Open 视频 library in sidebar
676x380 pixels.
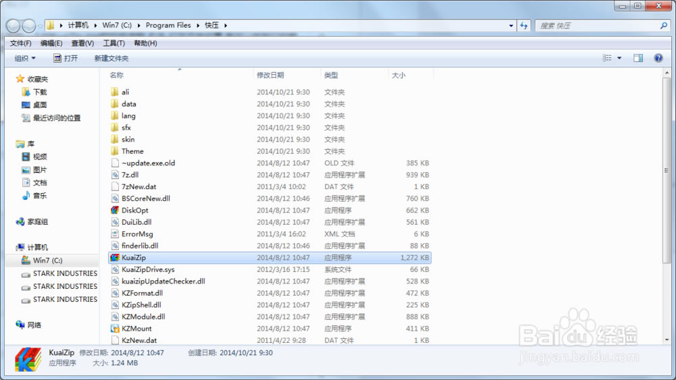(x=34, y=157)
